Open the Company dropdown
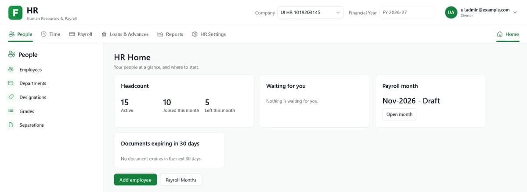527x192 pixels. click(310, 12)
